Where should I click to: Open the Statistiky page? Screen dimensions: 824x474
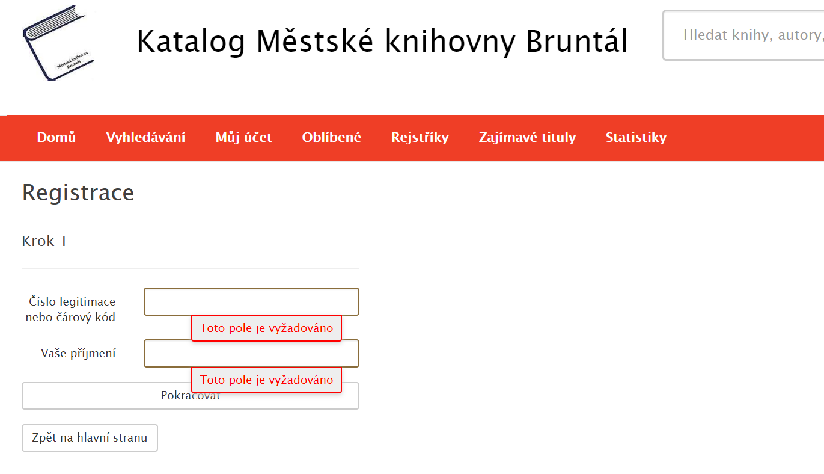636,137
